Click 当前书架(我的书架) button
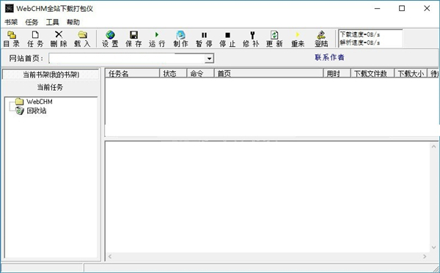The width and height of the screenshot is (440, 273). point(51,75)
